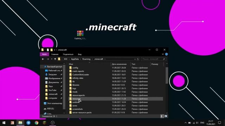Screen dimensions: 225x126
Task: Open the Главная ribbon tab
Action: 55,54
